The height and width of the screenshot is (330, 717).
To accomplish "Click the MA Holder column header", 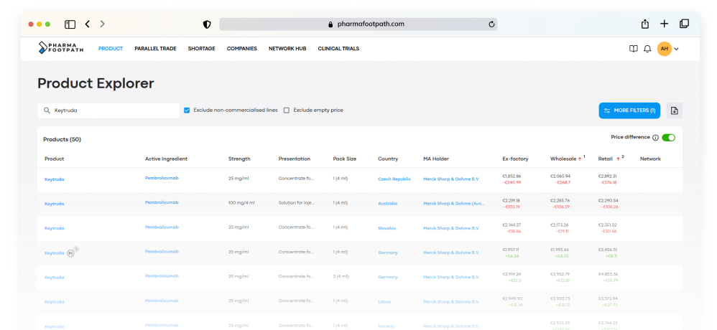I will click(436, 159).
